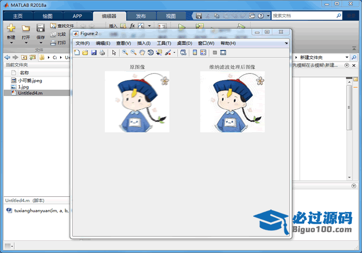This screenshot has width=362, height=253.
Task: Expand the quick access toolbar dropdown
Action: pos(268,16)
